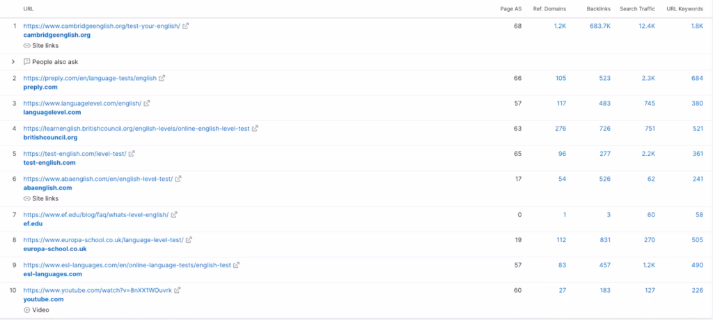
Task: Open 12.4K search traffic for cambridgeenglish.org
Action: (646, 26)
